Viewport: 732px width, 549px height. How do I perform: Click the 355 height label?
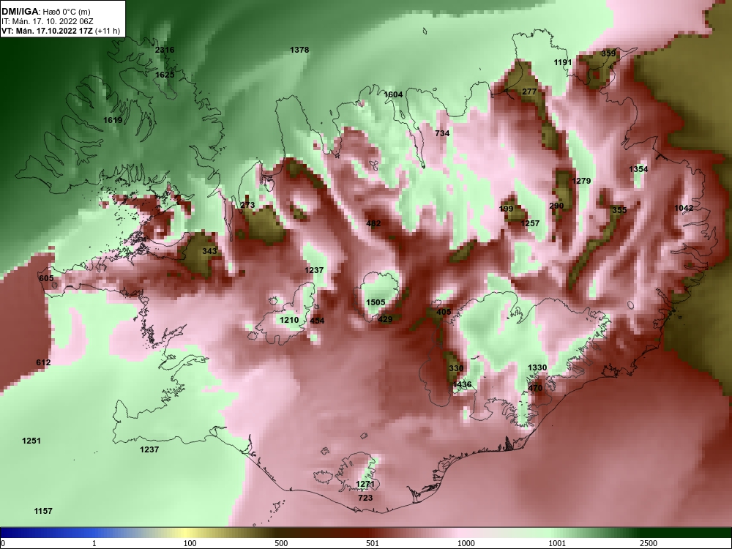pyautogui.click(x=619, y=211)
